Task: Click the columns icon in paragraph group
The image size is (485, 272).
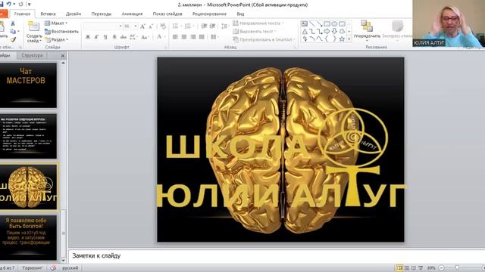Action: (214, 37)
